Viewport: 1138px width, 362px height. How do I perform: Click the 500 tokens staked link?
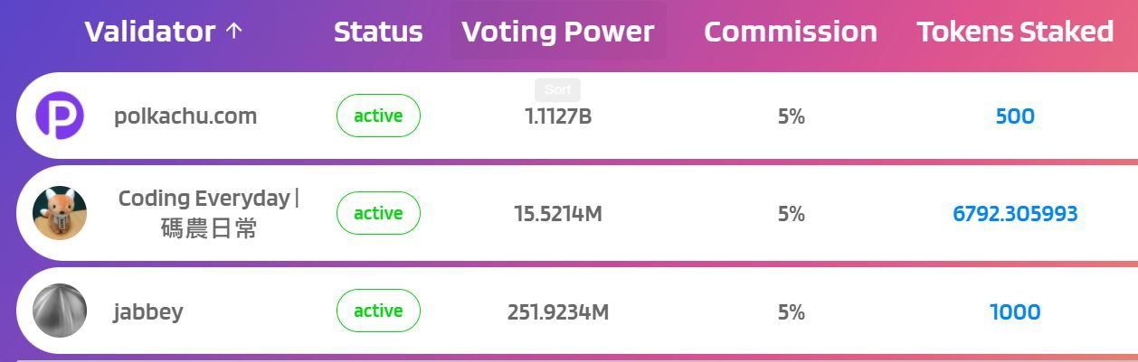click(1015, 116)
